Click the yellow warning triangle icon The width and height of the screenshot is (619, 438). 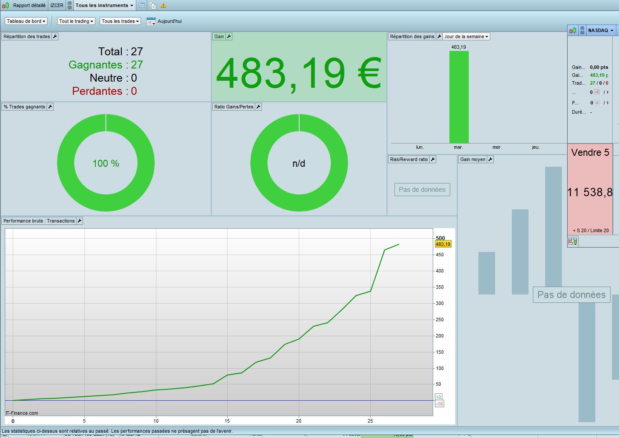click(x=163, y=6)
